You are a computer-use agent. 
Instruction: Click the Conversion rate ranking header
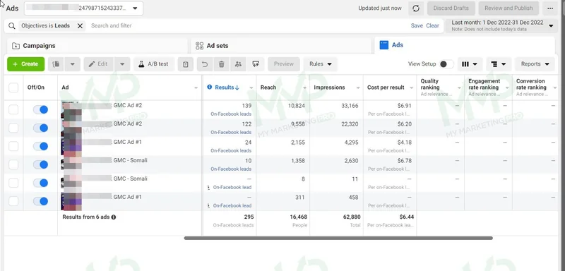click(x=536, y=88)
